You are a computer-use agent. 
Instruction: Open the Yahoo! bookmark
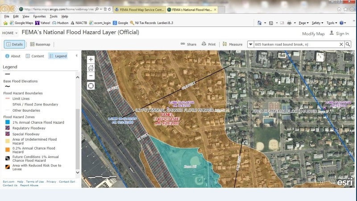[x=42, y=23]
